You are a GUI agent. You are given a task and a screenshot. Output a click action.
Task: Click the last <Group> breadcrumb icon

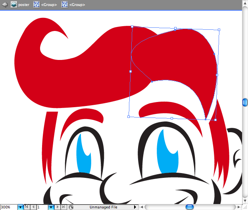(x=65, y=4)
